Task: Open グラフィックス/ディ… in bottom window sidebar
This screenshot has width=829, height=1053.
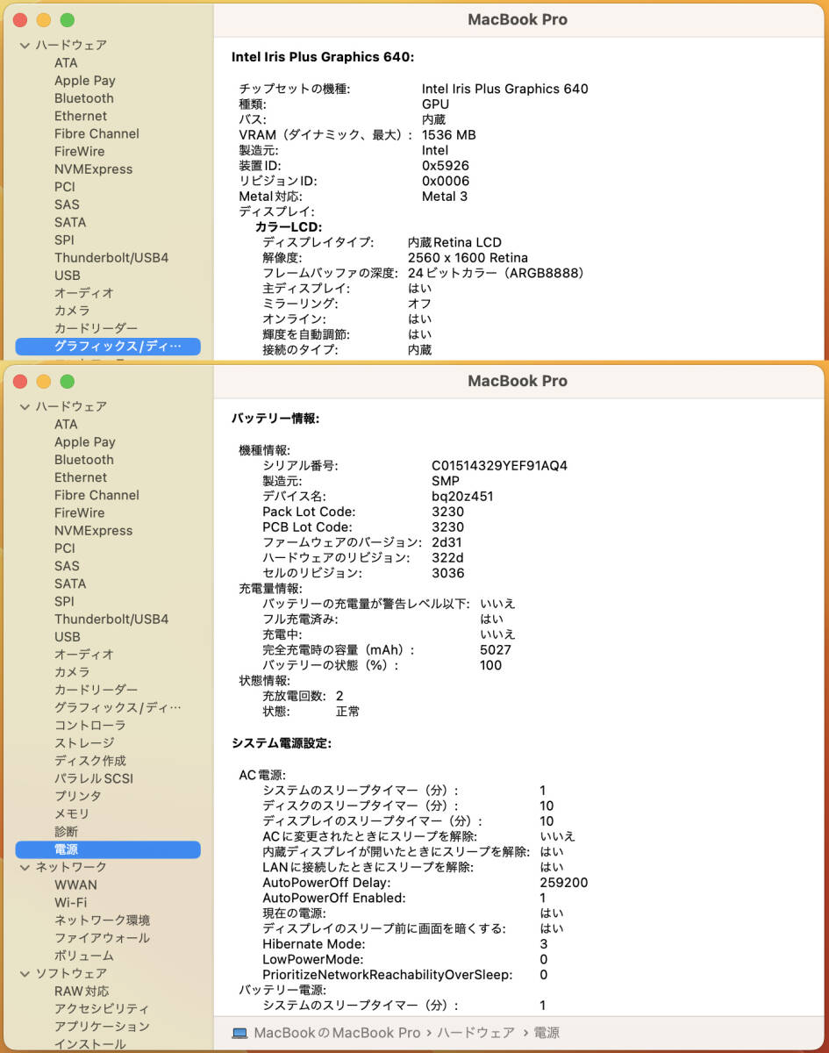Action: click(118, 707)
